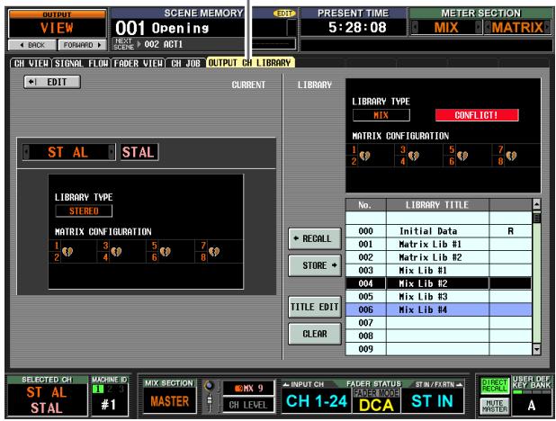Image resolution: width=556 pixels, height=421 pixels.
Task: Select library row 002 Matrix Lib #2
Action: point(439,257)
